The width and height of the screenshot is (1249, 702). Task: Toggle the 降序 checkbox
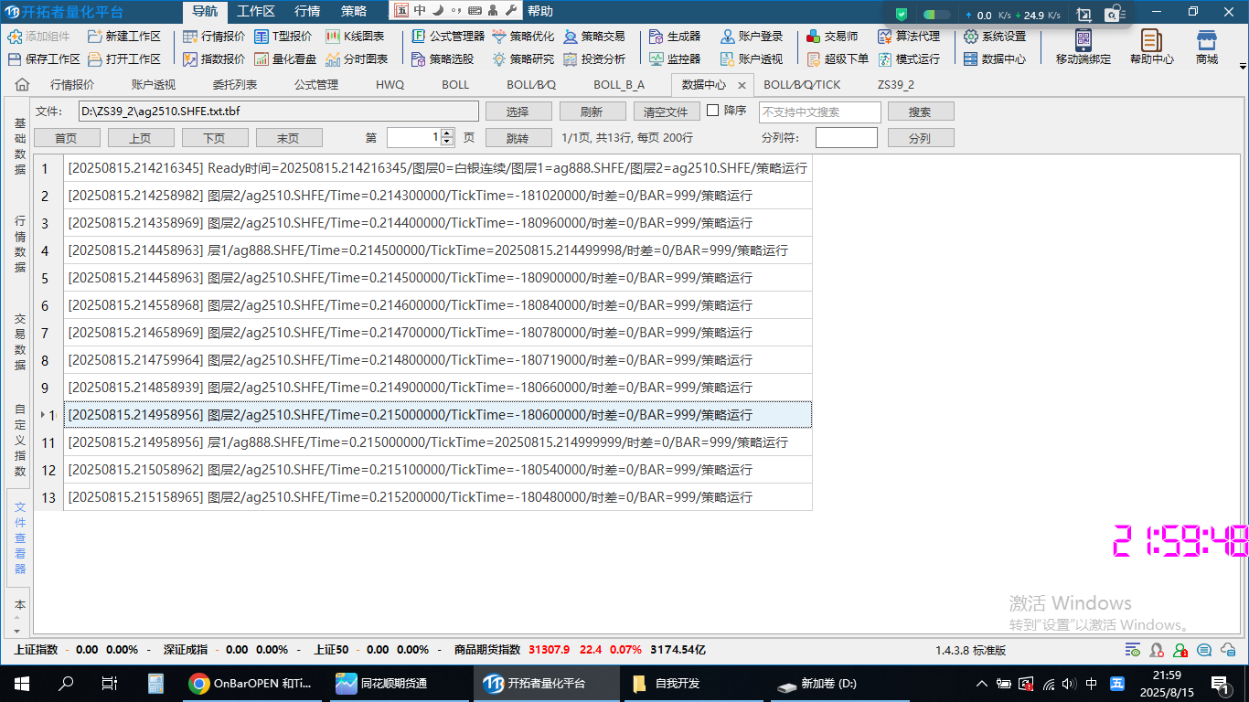point(713,111)
